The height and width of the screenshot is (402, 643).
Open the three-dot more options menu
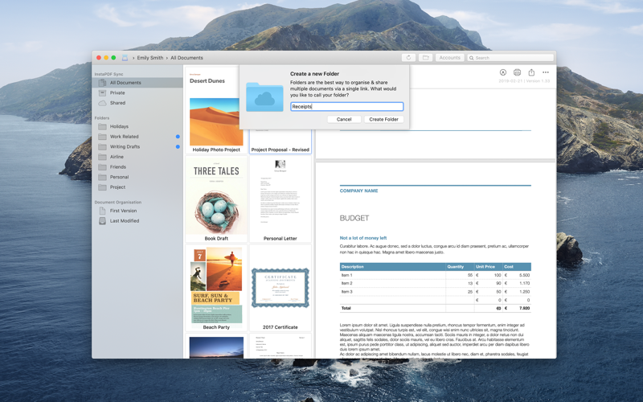coord(546,72)
